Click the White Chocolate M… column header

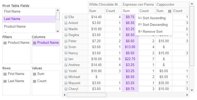click(x=105, y=5)
